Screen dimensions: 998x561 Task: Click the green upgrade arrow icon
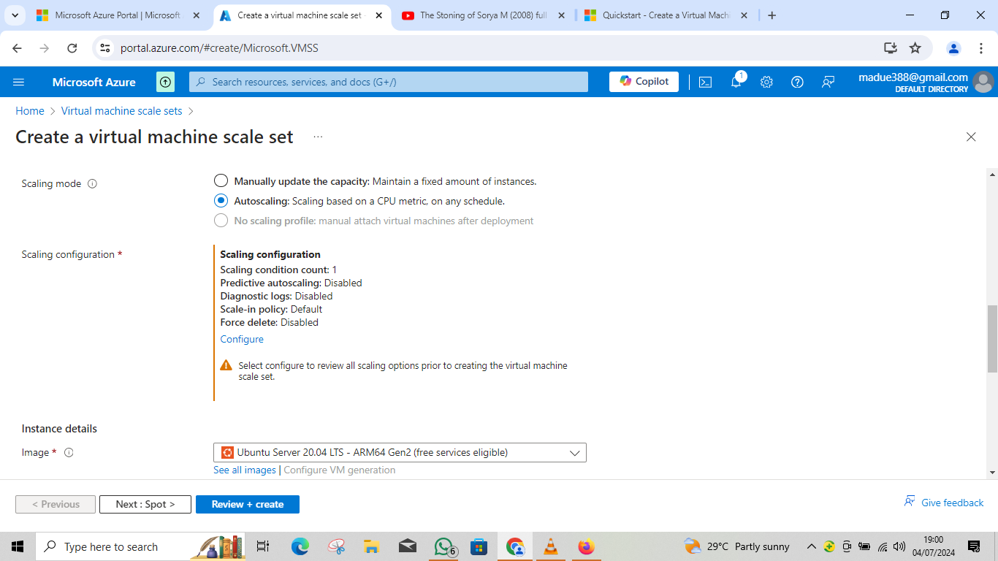(x=166, y=82)
